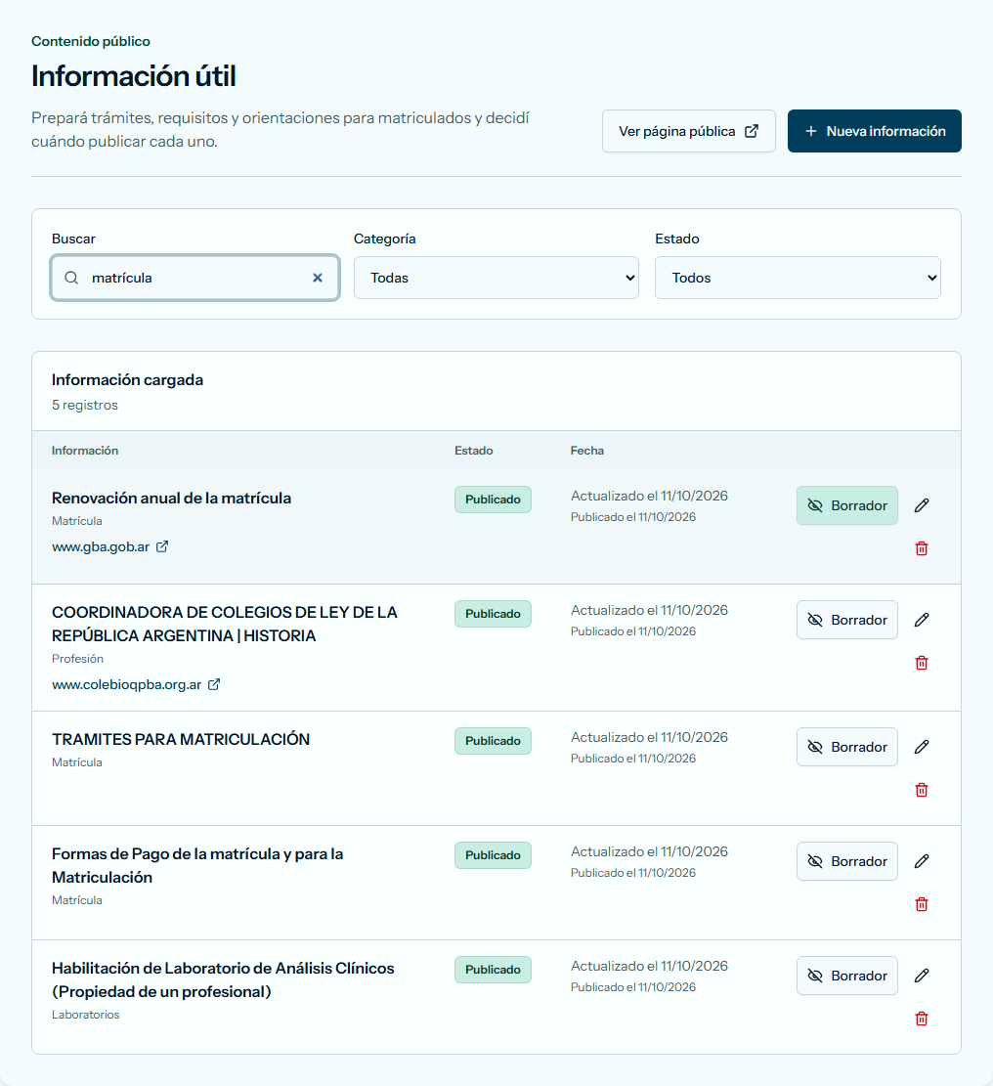Switch COORDINADORA DE COLEGIOS entry to Borrador
The width and height of the screenshot is (993, 1086).
point(847,620)
